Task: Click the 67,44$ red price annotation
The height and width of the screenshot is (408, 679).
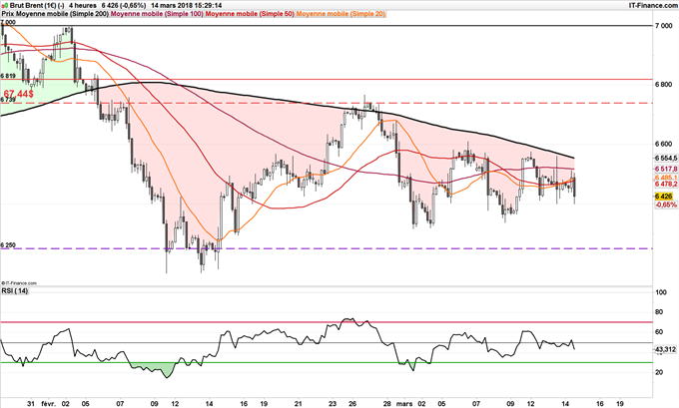Action: [x=19, y=94]
